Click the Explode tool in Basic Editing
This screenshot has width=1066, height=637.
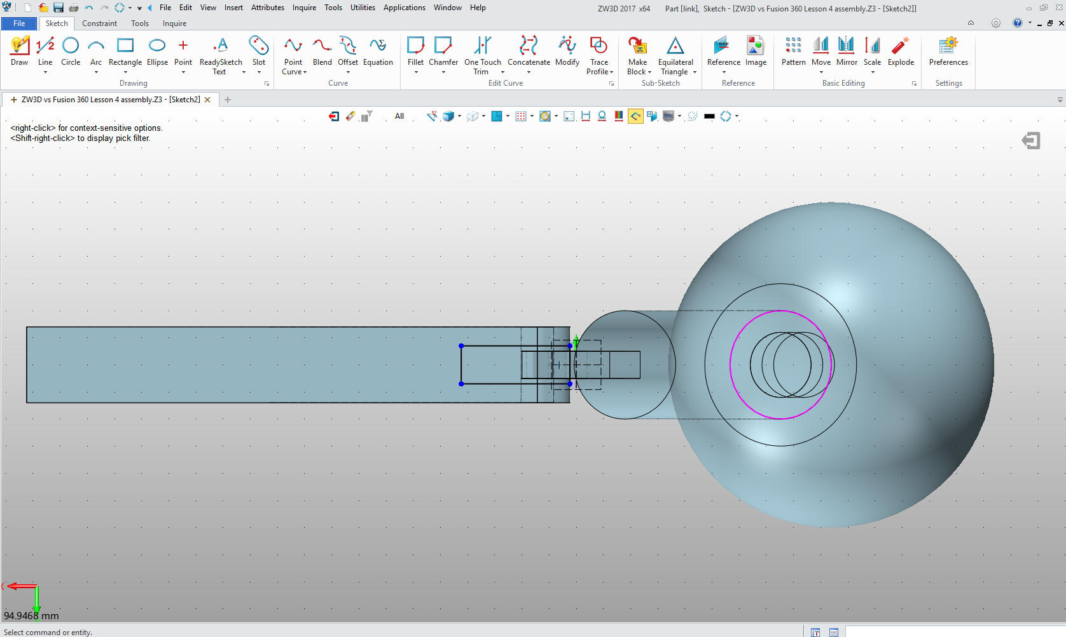click(x=901, y=51)
